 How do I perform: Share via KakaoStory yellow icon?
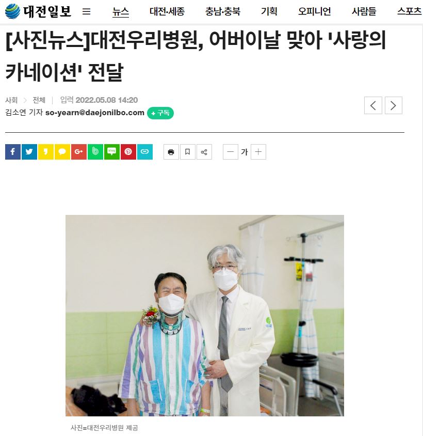tap(46, 152)
